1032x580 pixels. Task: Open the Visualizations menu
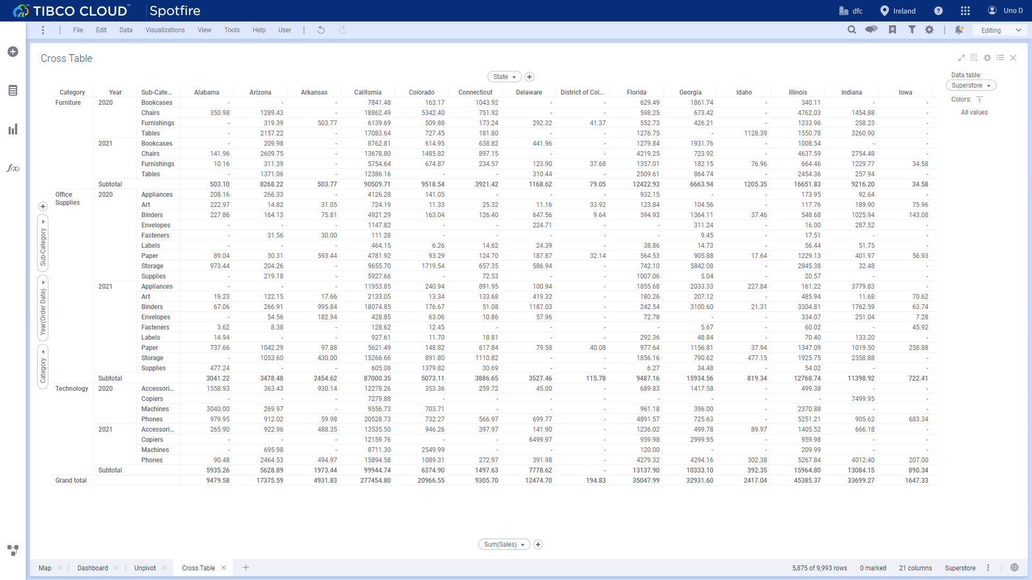(164, 30)
